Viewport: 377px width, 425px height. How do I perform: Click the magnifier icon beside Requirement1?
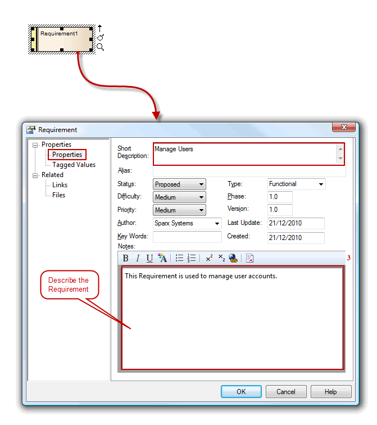tap(100, 47)
